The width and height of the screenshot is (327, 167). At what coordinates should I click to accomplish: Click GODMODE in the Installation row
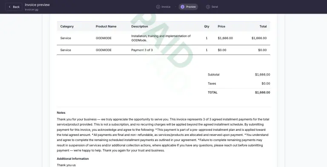coord(103,38)
